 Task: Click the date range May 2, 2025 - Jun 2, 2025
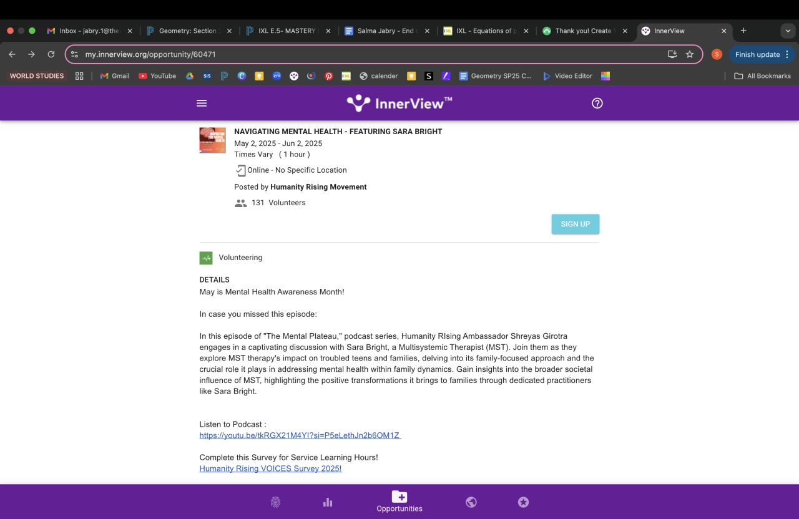pos(278,143)
